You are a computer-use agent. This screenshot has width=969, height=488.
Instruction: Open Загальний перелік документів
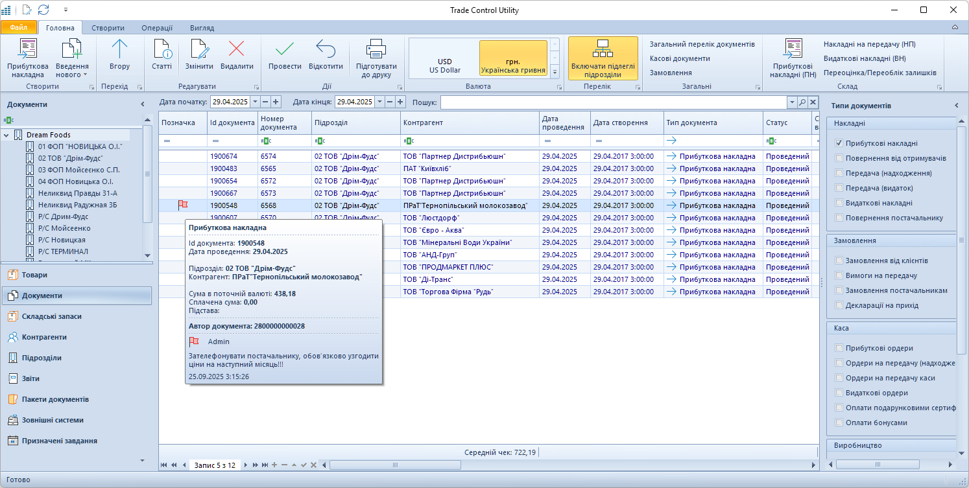point(702,44)
